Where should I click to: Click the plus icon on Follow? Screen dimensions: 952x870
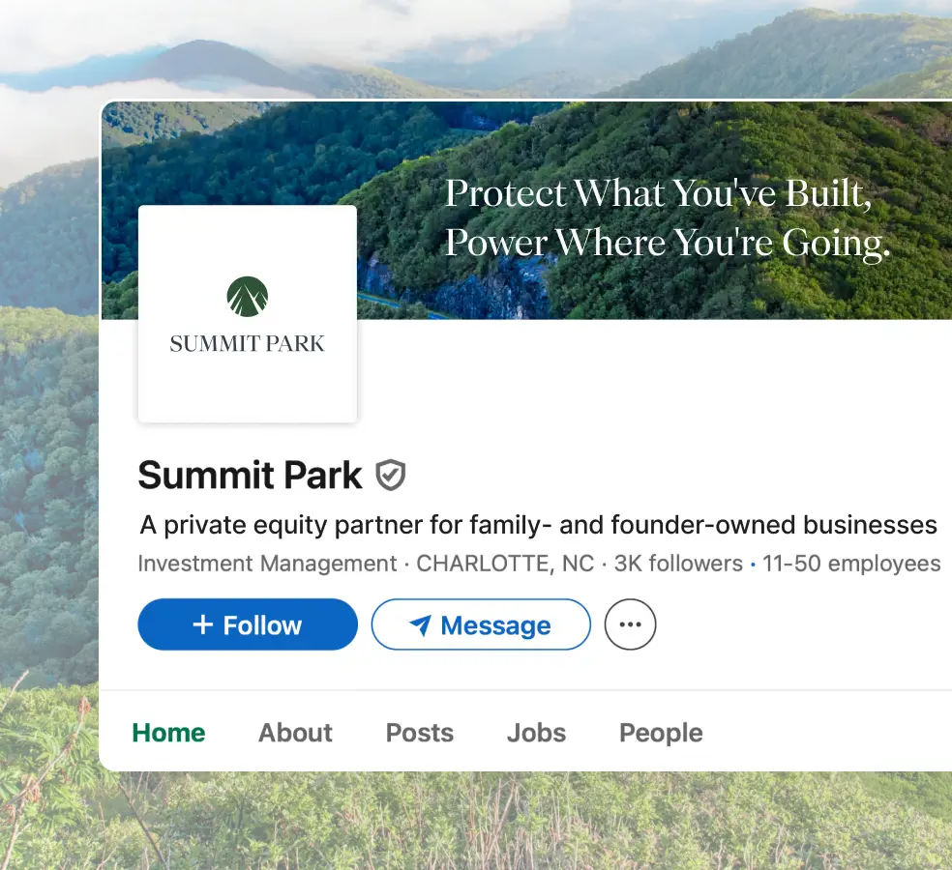(x=202, y=625)
